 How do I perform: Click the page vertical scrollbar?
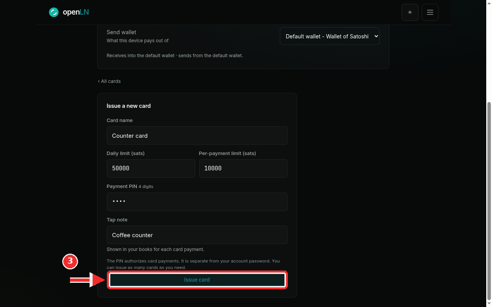coord(489,201)
